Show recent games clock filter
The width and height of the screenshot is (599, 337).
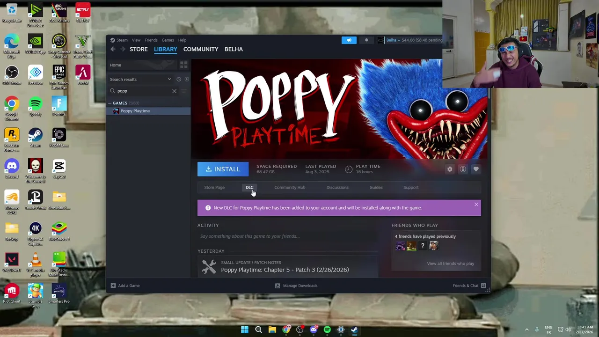click(178, 79)
